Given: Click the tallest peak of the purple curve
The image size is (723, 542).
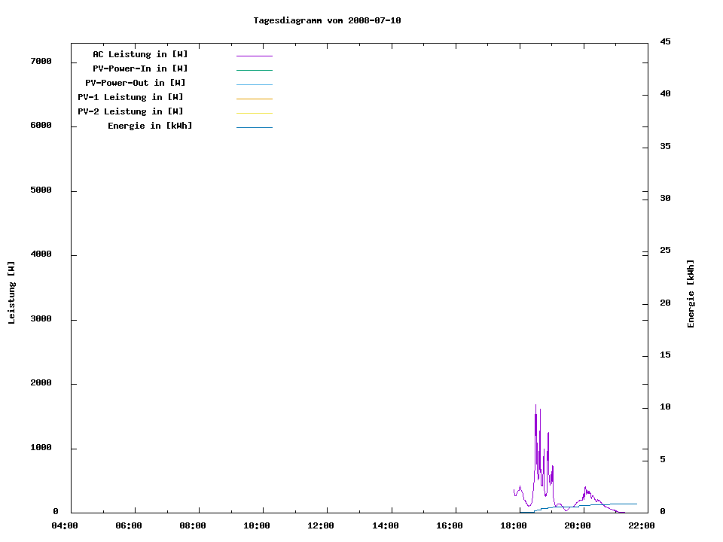Looking at the screenshot, I should click(x=535, y=414).
